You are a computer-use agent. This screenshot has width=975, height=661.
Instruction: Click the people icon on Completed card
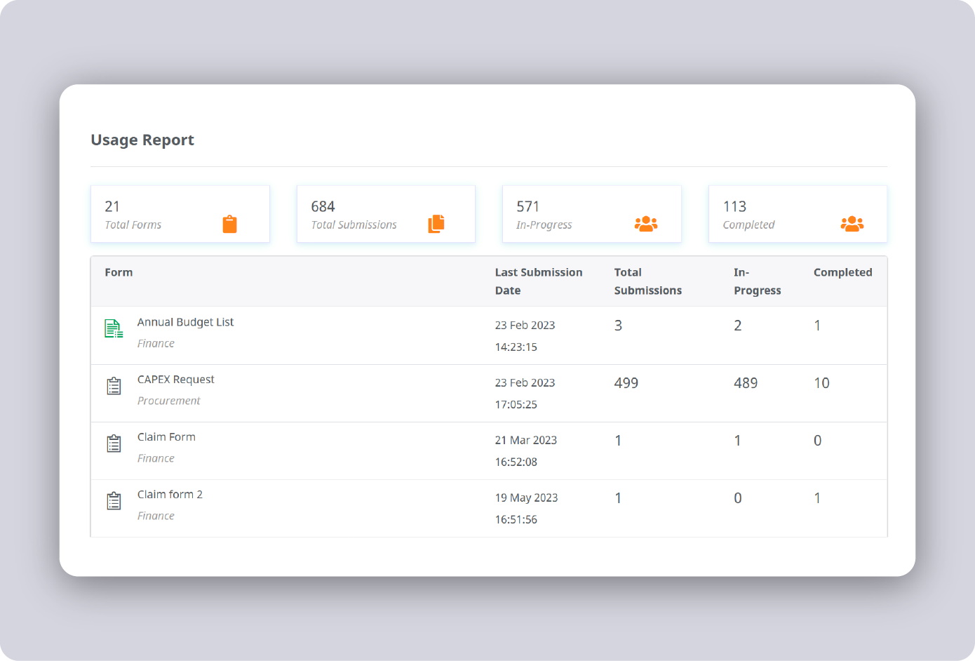click(851, 223)
